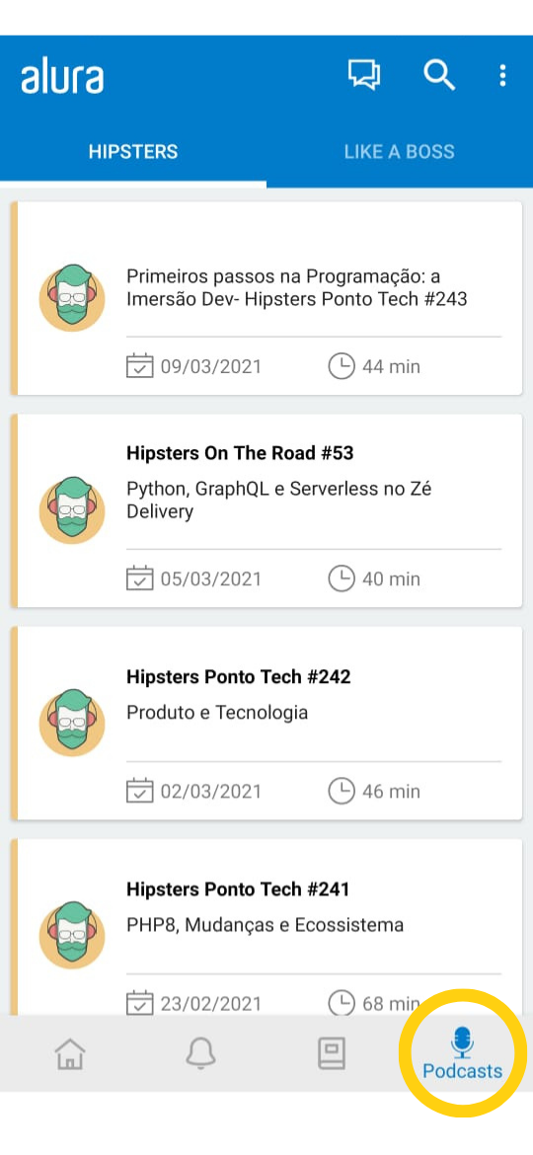
Task: Tap clock icon next to 46 min
Action: coord(341,791)
